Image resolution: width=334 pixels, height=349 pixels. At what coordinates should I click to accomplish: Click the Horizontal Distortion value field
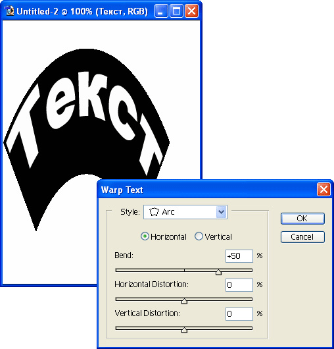[239, 285]
